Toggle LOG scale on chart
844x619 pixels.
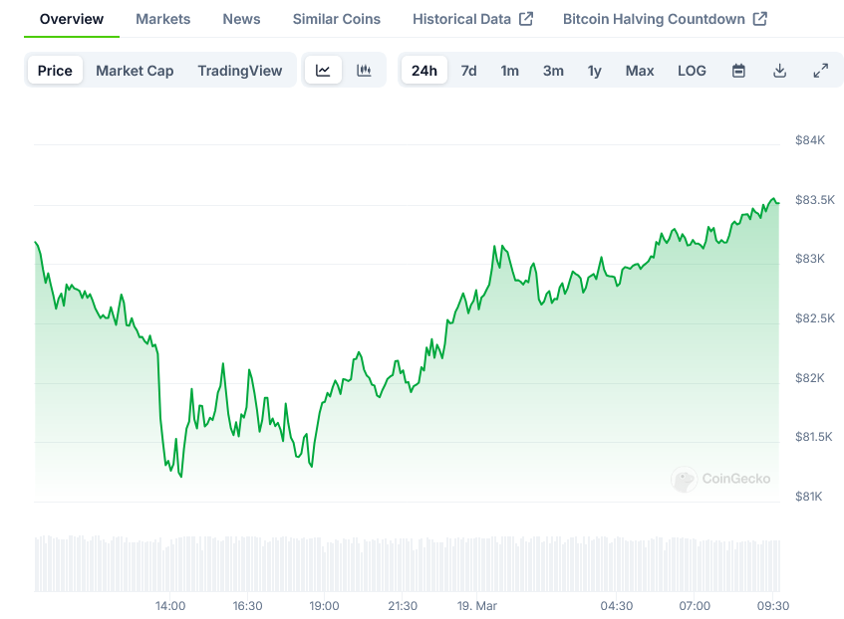(x=692, y=71)
